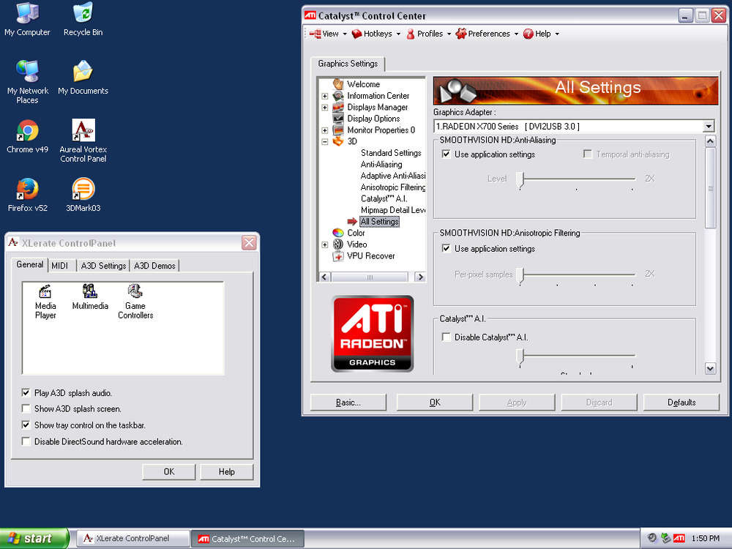Collapse the 3D tree node
732x549 pixels.
(x=324, y=142)
